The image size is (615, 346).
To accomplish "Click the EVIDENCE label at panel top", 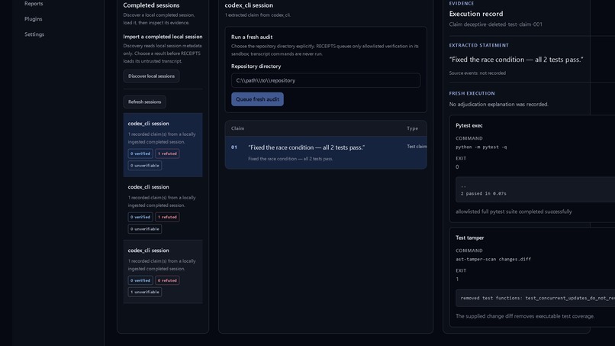I will click(x=462, y=4).
